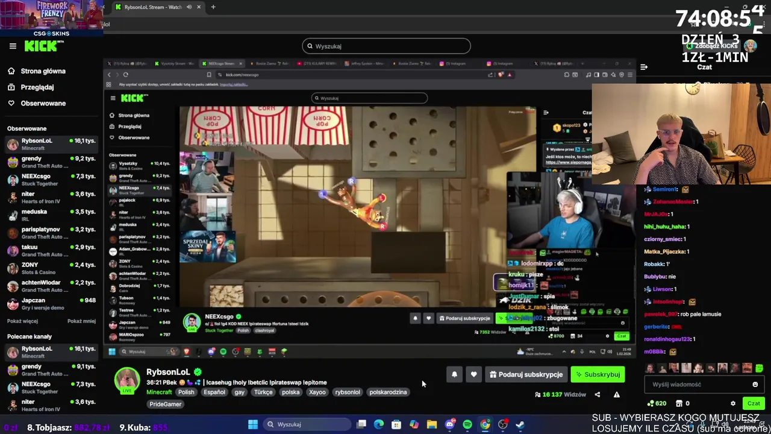The image size is (771, 434).
Task: Click the inner stream's Wyszukaj search field
Action: [x=369, y=98]
